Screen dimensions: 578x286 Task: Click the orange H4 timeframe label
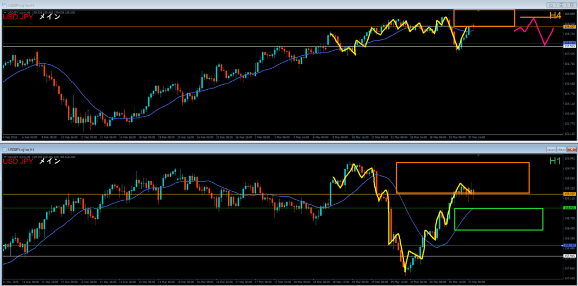(555, 15)
